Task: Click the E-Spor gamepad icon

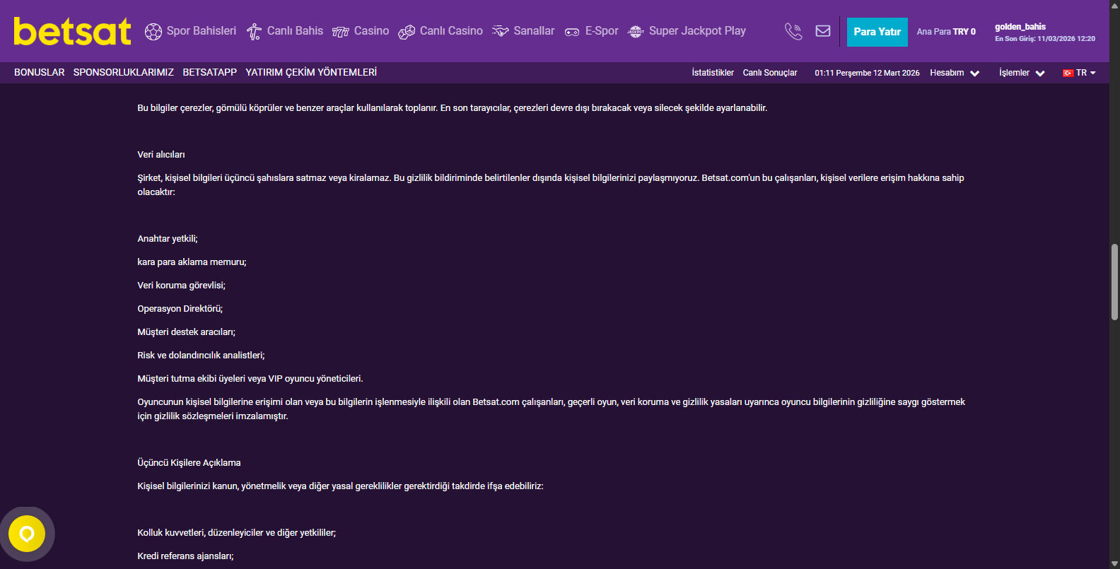Action: tap(572, 32)
